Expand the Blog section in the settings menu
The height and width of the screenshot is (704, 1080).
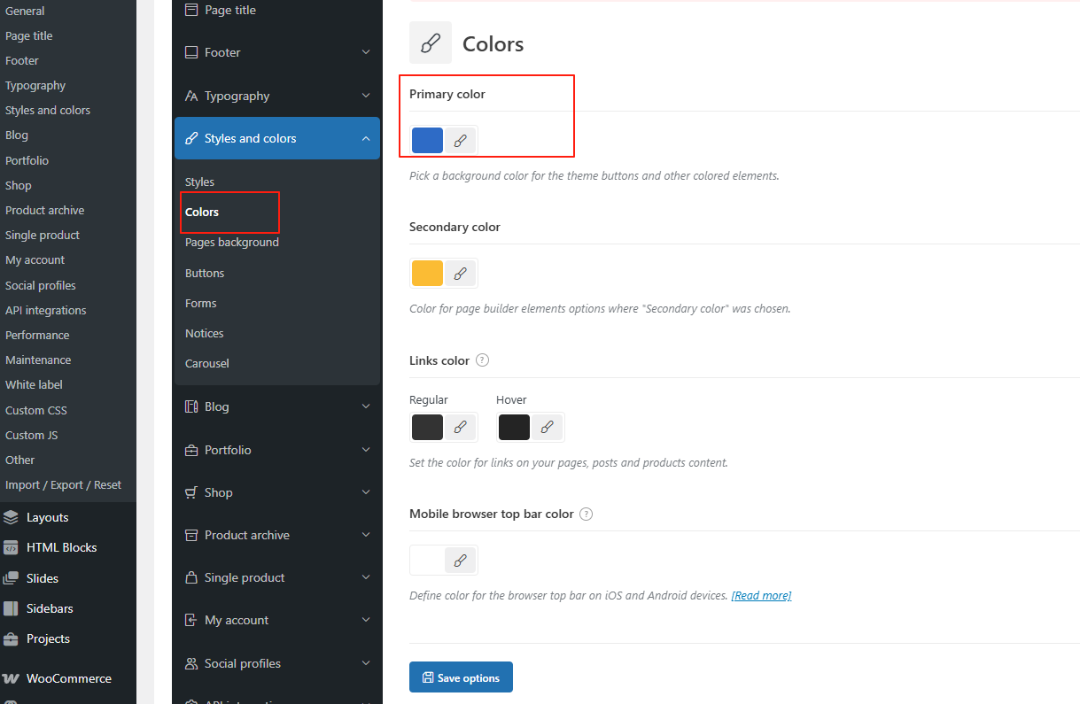365,406
